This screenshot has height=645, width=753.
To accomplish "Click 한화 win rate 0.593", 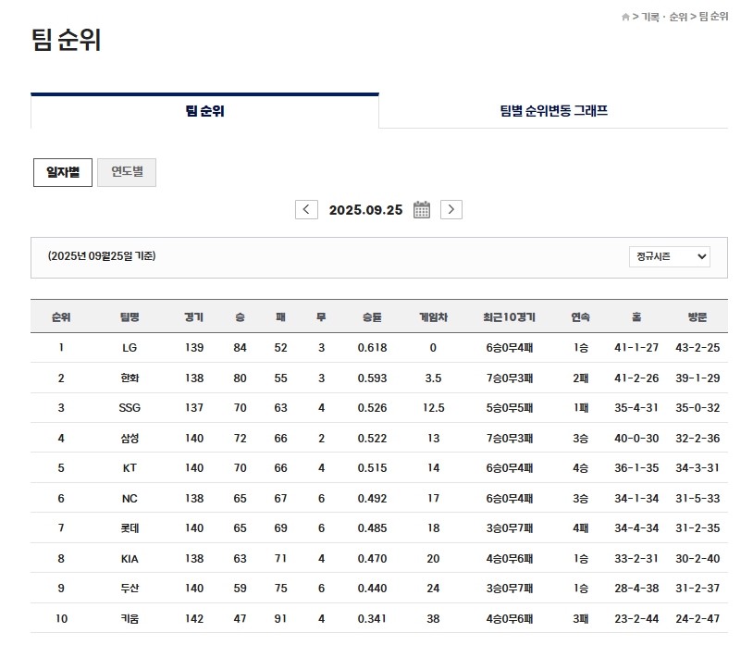I will pyautogui.click(x=372, y=378).
